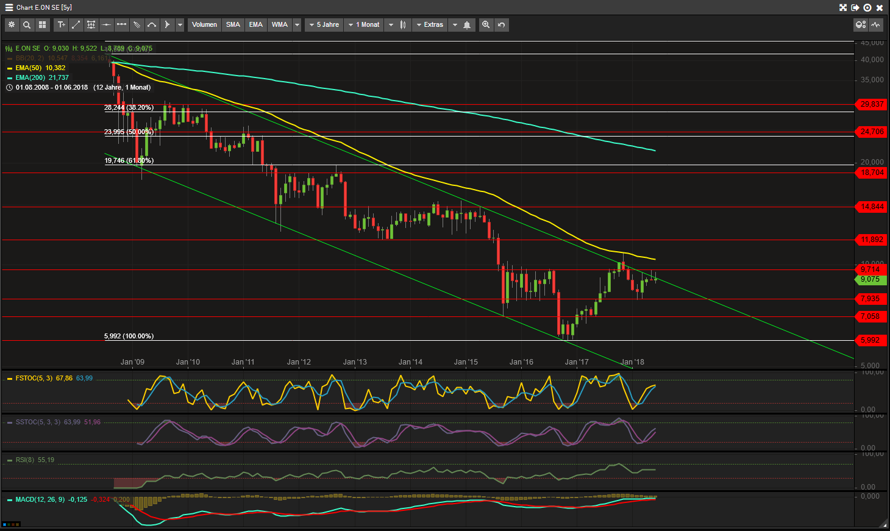Open chart settings gear icon
890x531 pixels.
[x=12, y=25]
